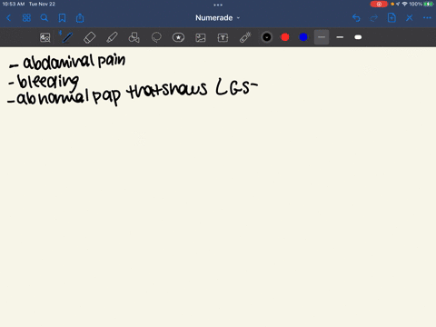Open the thumbnail grid view

pyautogui.click(x=26, y=18)
